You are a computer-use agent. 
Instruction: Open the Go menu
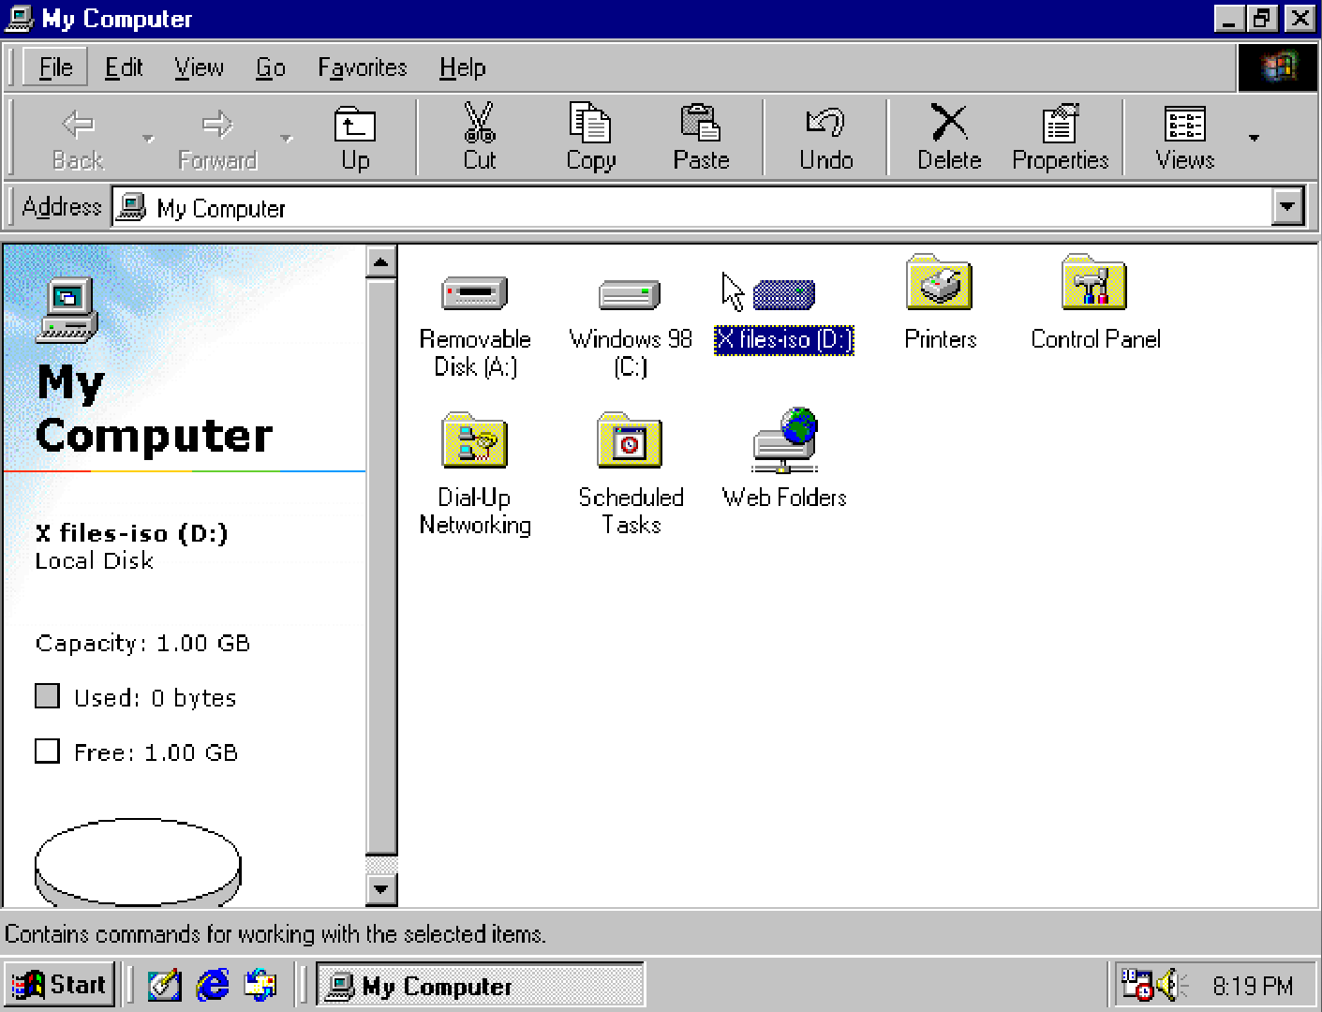(271, 67)
